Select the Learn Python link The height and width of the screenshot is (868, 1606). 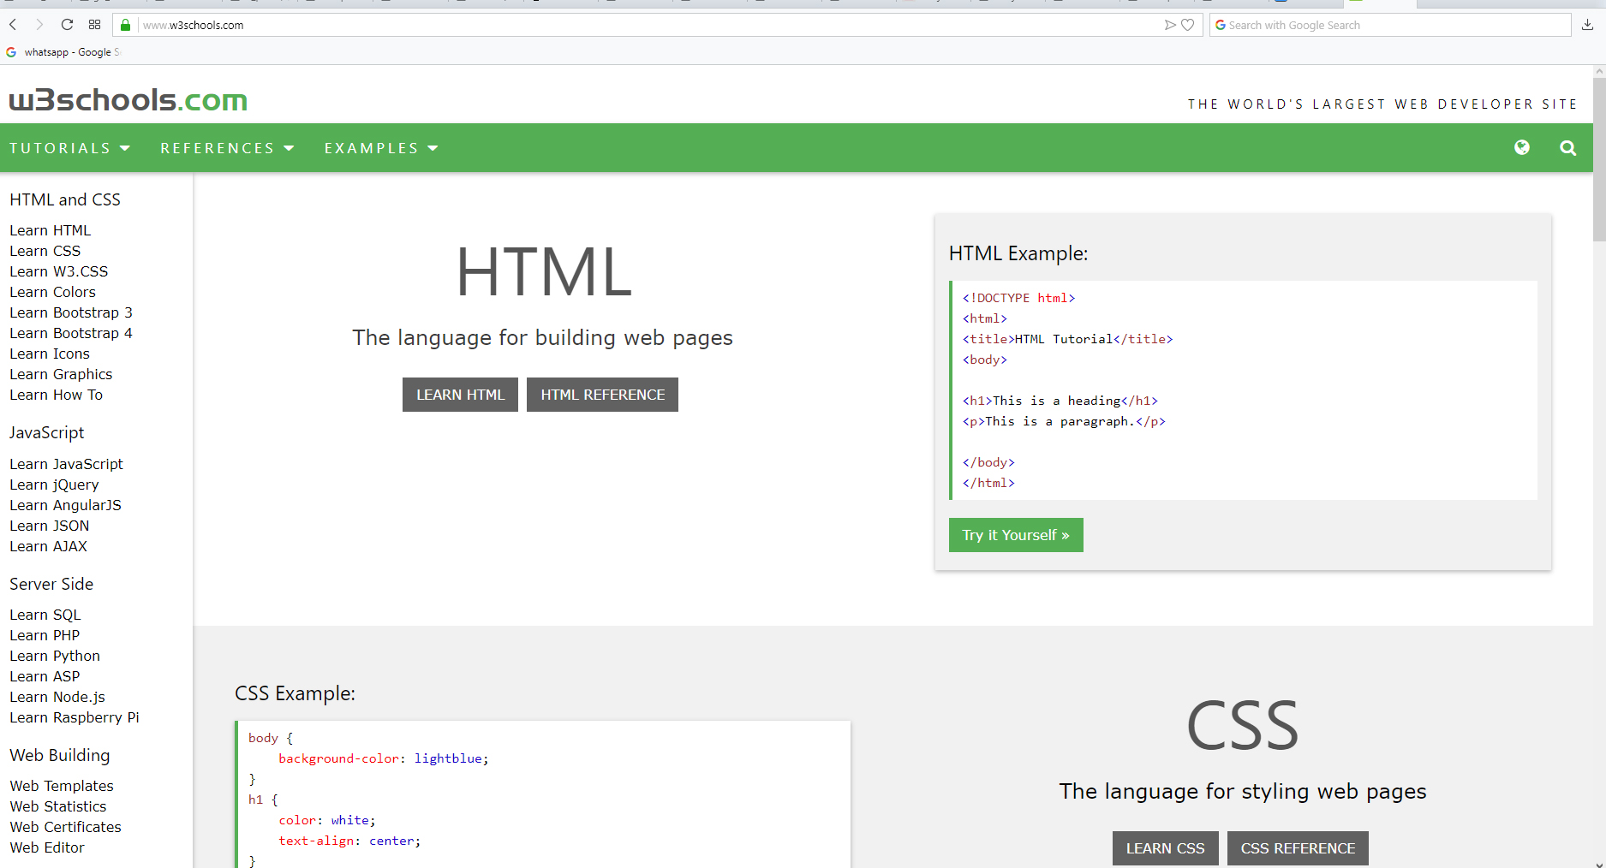coord(55,656)
